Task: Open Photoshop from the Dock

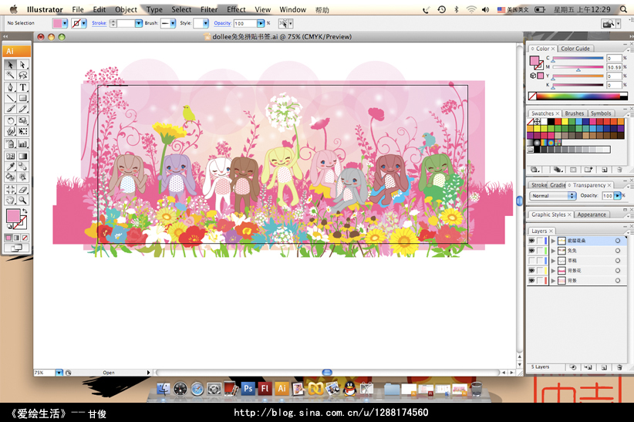Action: [x=248, y=389]
